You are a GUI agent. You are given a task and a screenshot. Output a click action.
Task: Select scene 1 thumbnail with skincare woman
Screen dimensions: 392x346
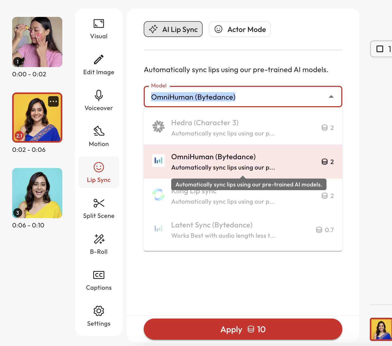coord(37,42)
